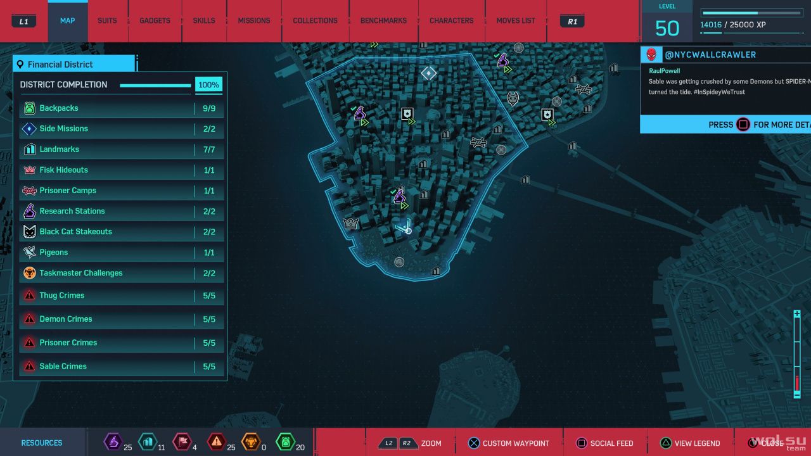Click the Custom Waypoint button
The image size is (811, 456).
[509, 443]
